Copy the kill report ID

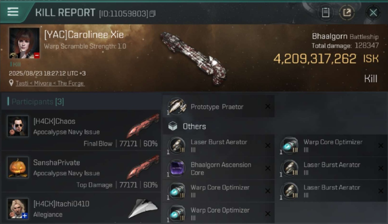(153, 13)
